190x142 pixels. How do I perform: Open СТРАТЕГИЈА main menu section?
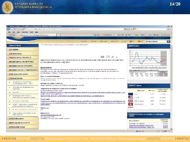(x=23, y=54)
